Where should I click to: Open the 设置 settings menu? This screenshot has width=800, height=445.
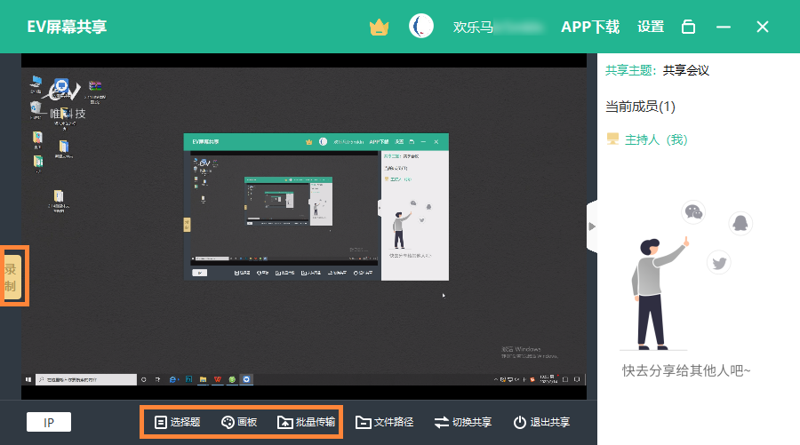[651, 27]
